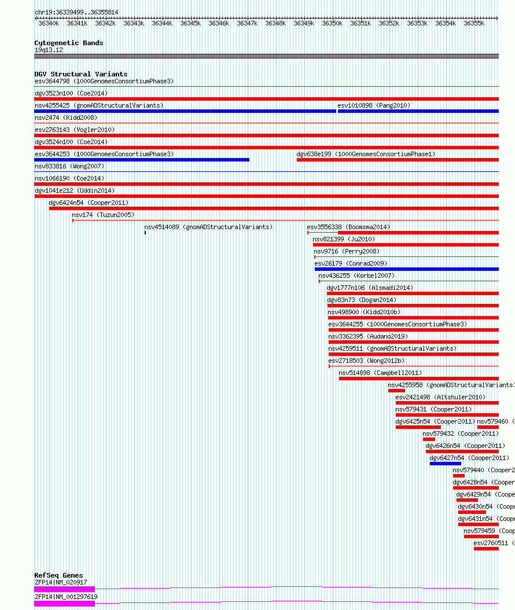Select nsv4259511 (gnomADStructuralVariants) label
Viewport: 515px width, 610px height.
392,348
